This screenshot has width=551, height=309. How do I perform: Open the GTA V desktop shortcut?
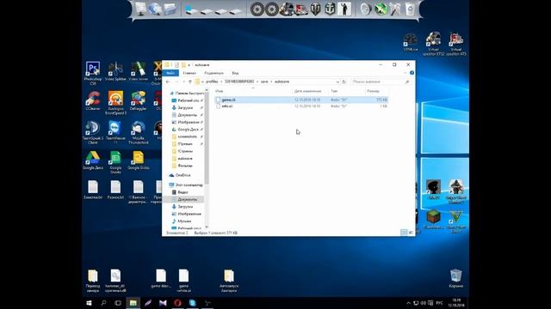click(455, 221)
